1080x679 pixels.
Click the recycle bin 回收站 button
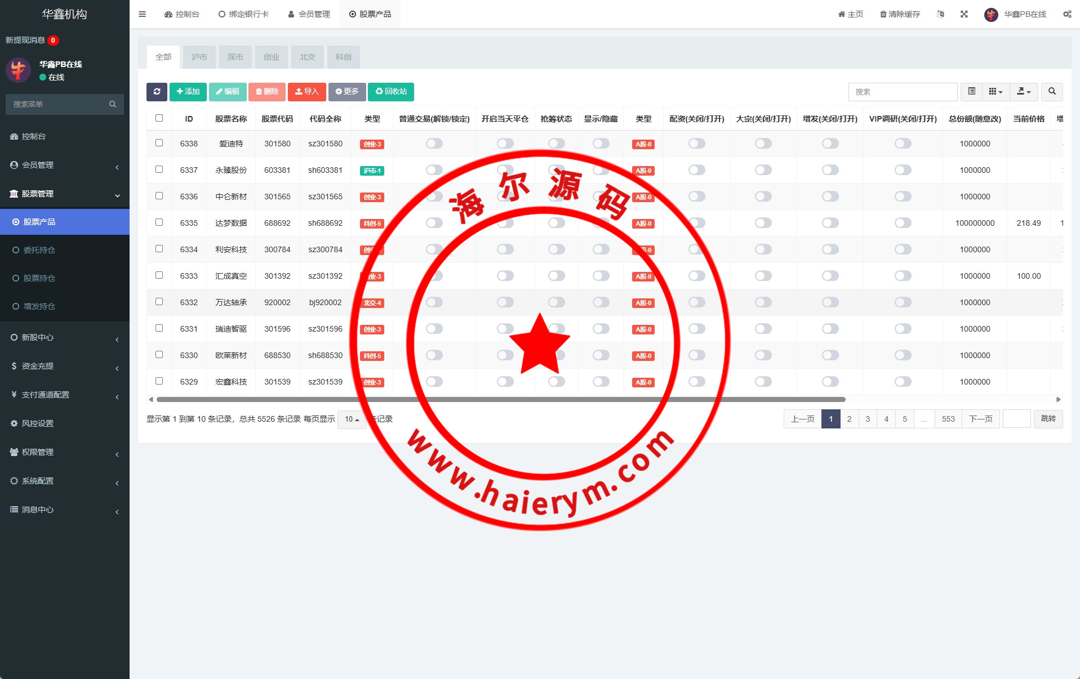(x=391, y=92)
